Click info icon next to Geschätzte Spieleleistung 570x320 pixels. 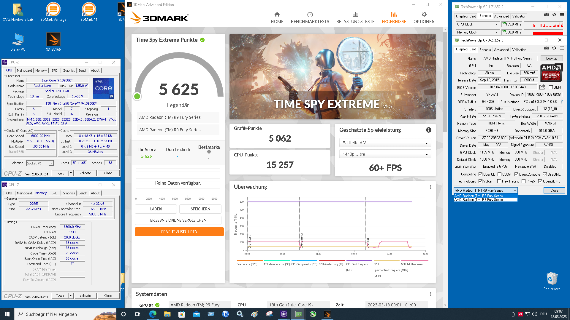(x=428, y=130)
